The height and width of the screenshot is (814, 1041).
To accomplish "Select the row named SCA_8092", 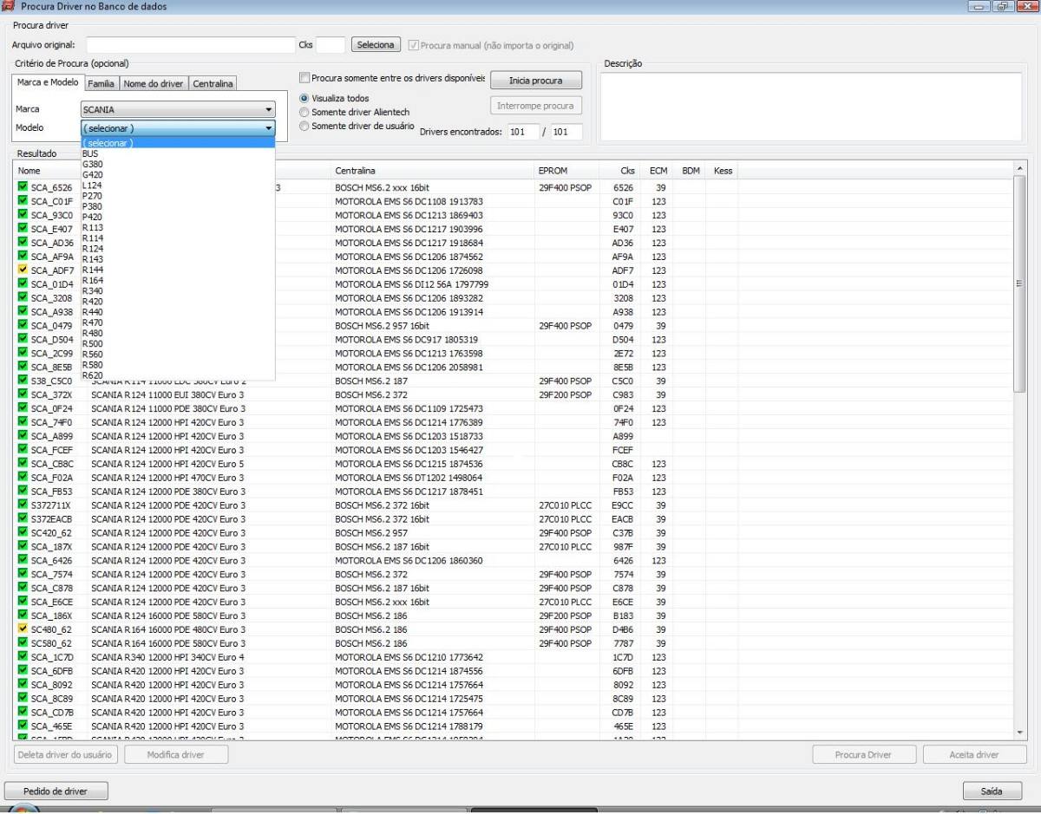I will pyautogui.click(x=514, y=685).
